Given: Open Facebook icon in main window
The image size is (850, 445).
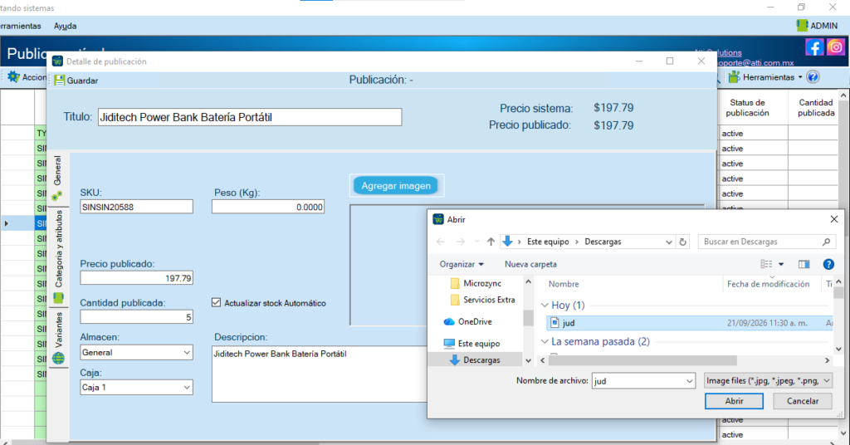Looking at the screenshot, I should click(814, 47).
